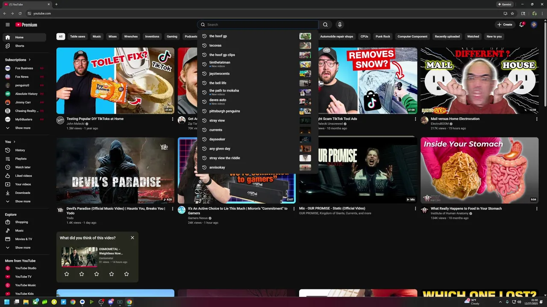Open History in sidebar
Image resolution: width=547 pixels, height=307 pixels.
coord(24,150)
